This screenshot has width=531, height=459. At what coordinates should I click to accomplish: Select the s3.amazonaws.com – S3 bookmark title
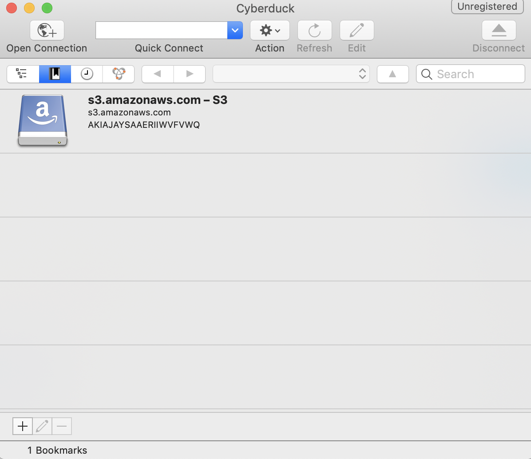click(158, 100)
